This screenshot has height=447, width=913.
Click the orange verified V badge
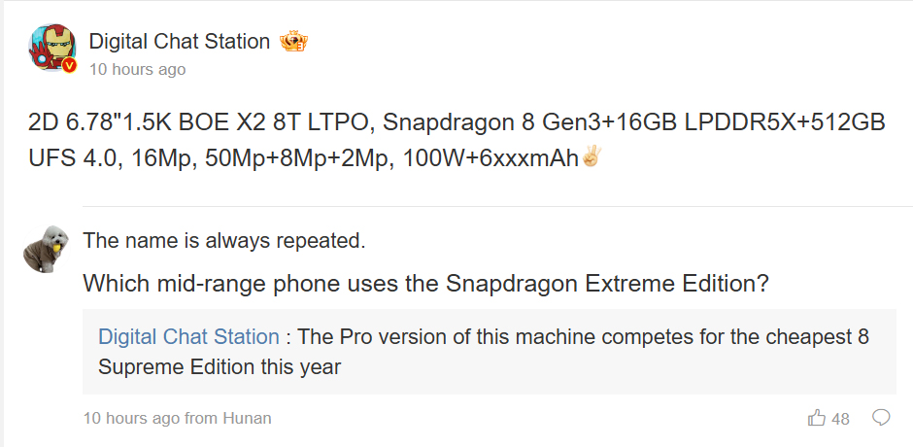[70, 66]
